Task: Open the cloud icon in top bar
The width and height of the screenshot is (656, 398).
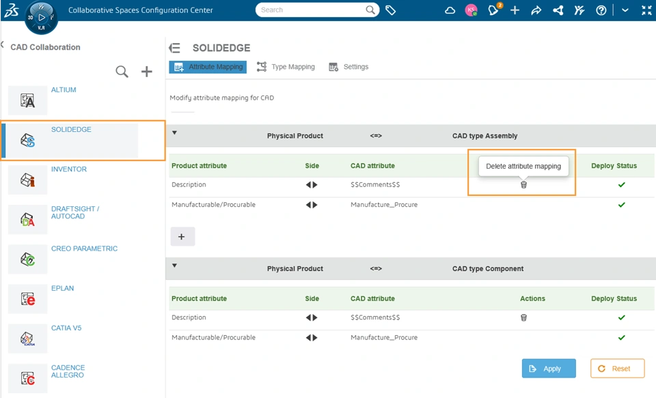Action: point(450,10)
